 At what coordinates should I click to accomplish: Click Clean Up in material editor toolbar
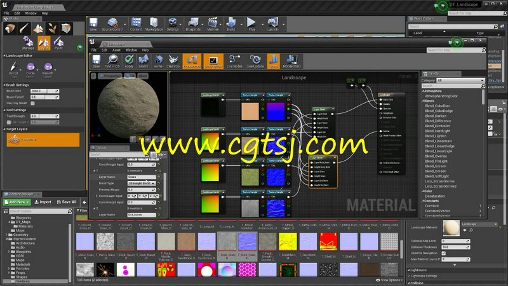pos(173,61)
